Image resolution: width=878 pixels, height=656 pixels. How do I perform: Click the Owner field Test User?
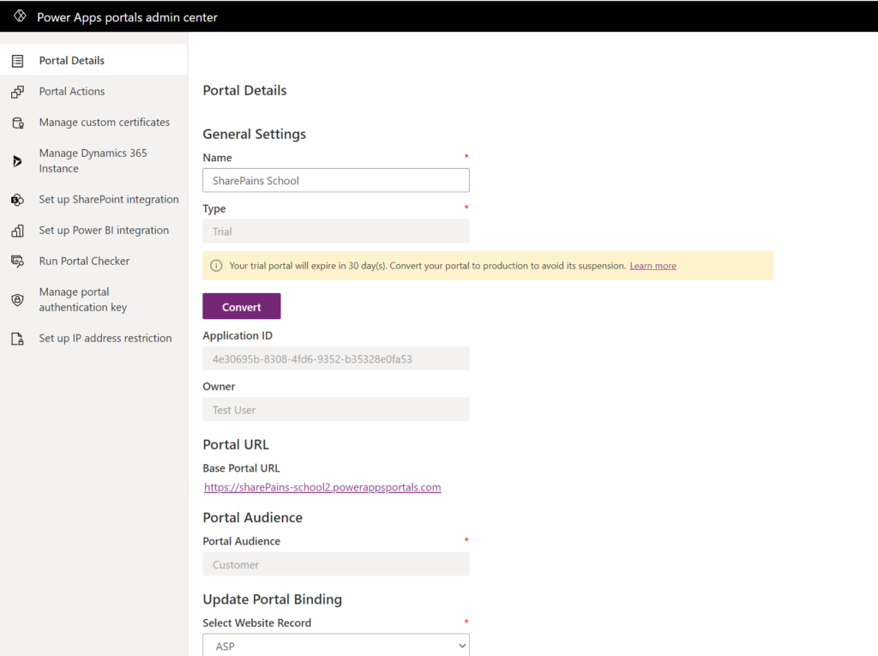[x=336, y=410]
